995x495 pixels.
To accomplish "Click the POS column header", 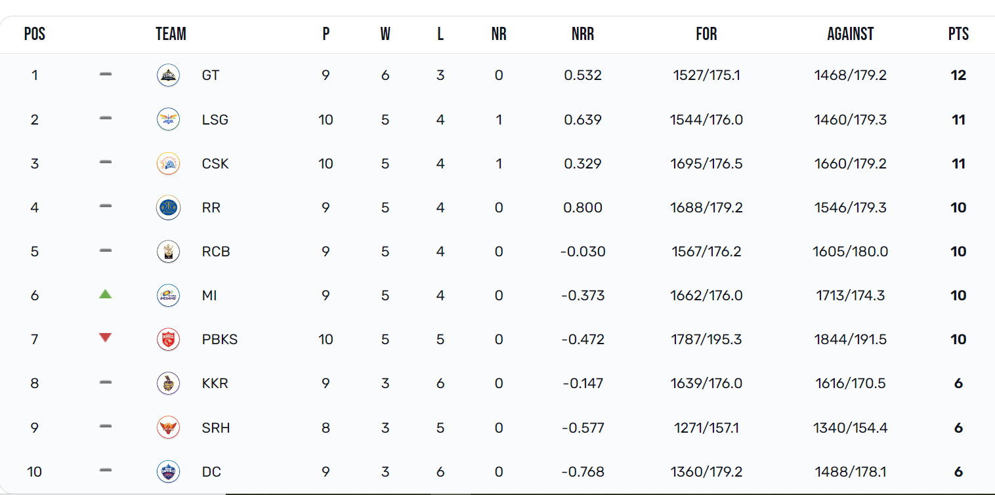I will (x=35, y=34).
